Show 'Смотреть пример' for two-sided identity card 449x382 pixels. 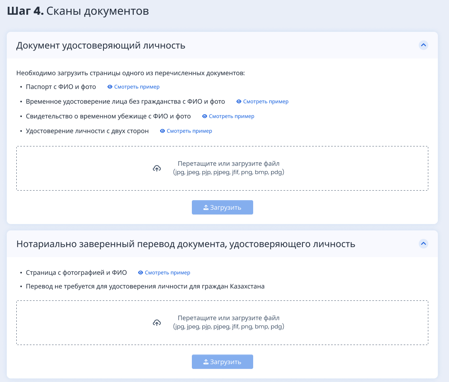tap(189, 131)
